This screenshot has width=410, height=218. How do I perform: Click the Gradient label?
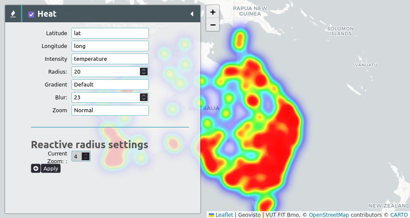tap(56, 84)
